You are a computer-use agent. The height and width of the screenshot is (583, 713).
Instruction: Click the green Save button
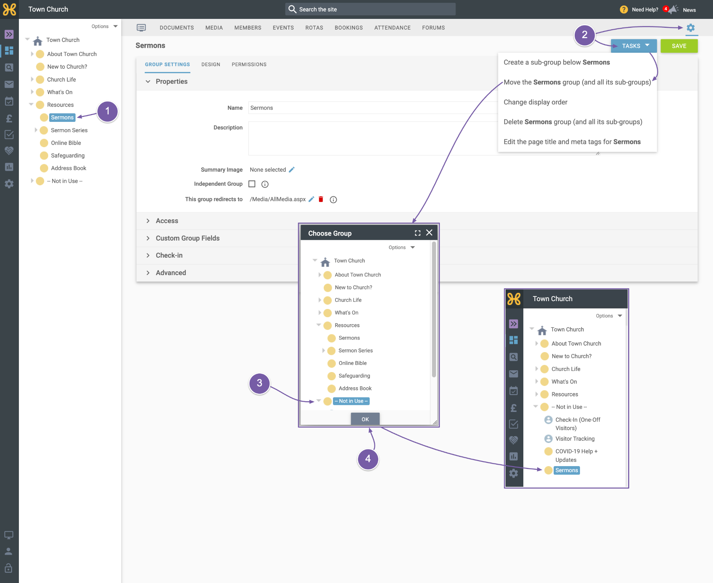coord(679,46)
